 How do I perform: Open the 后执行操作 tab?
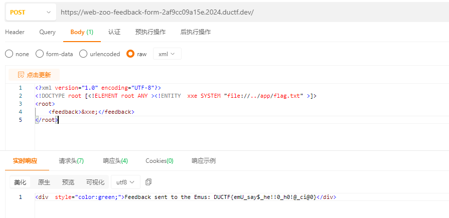click(x=196, y=32)
